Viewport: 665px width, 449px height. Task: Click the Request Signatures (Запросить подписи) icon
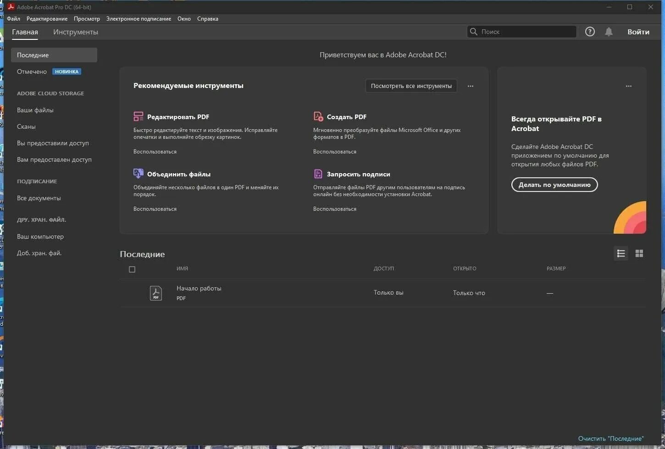pyautogui.click(x=318, y=174)
